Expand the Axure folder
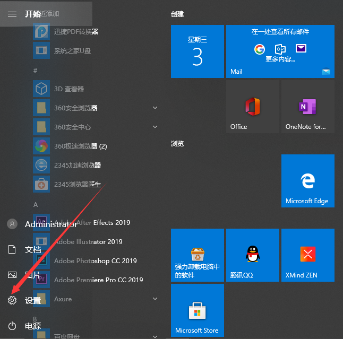Image resolution: width=343 pixels, height=339 pixels. click(x=155, y=299)
